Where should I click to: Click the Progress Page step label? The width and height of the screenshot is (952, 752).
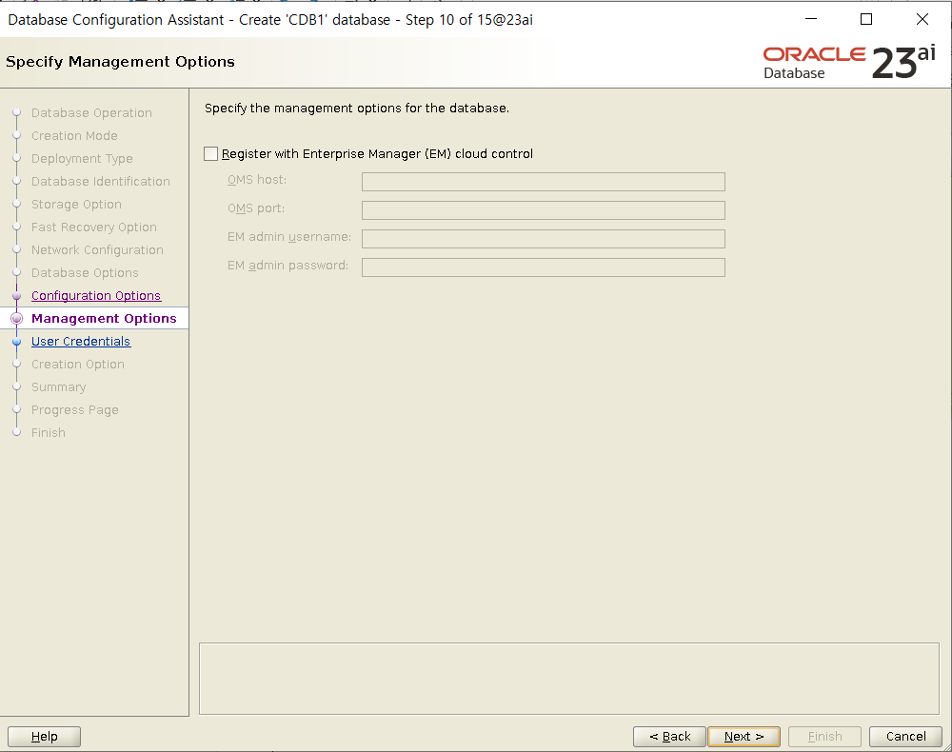(74, 410)
